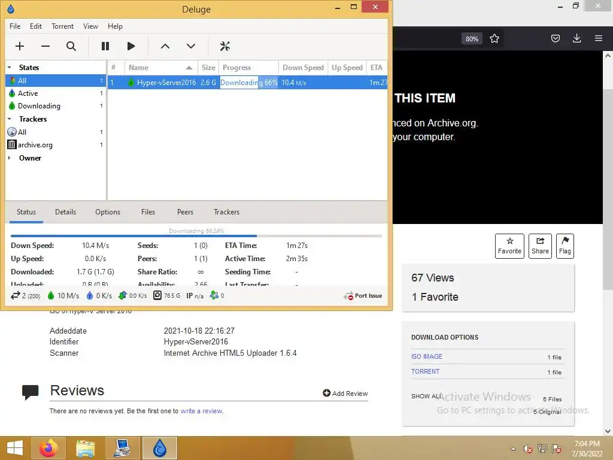Open Deluge preferences tools icon
613x460 pixels.
pyautogui.click(x=225, y=46)
